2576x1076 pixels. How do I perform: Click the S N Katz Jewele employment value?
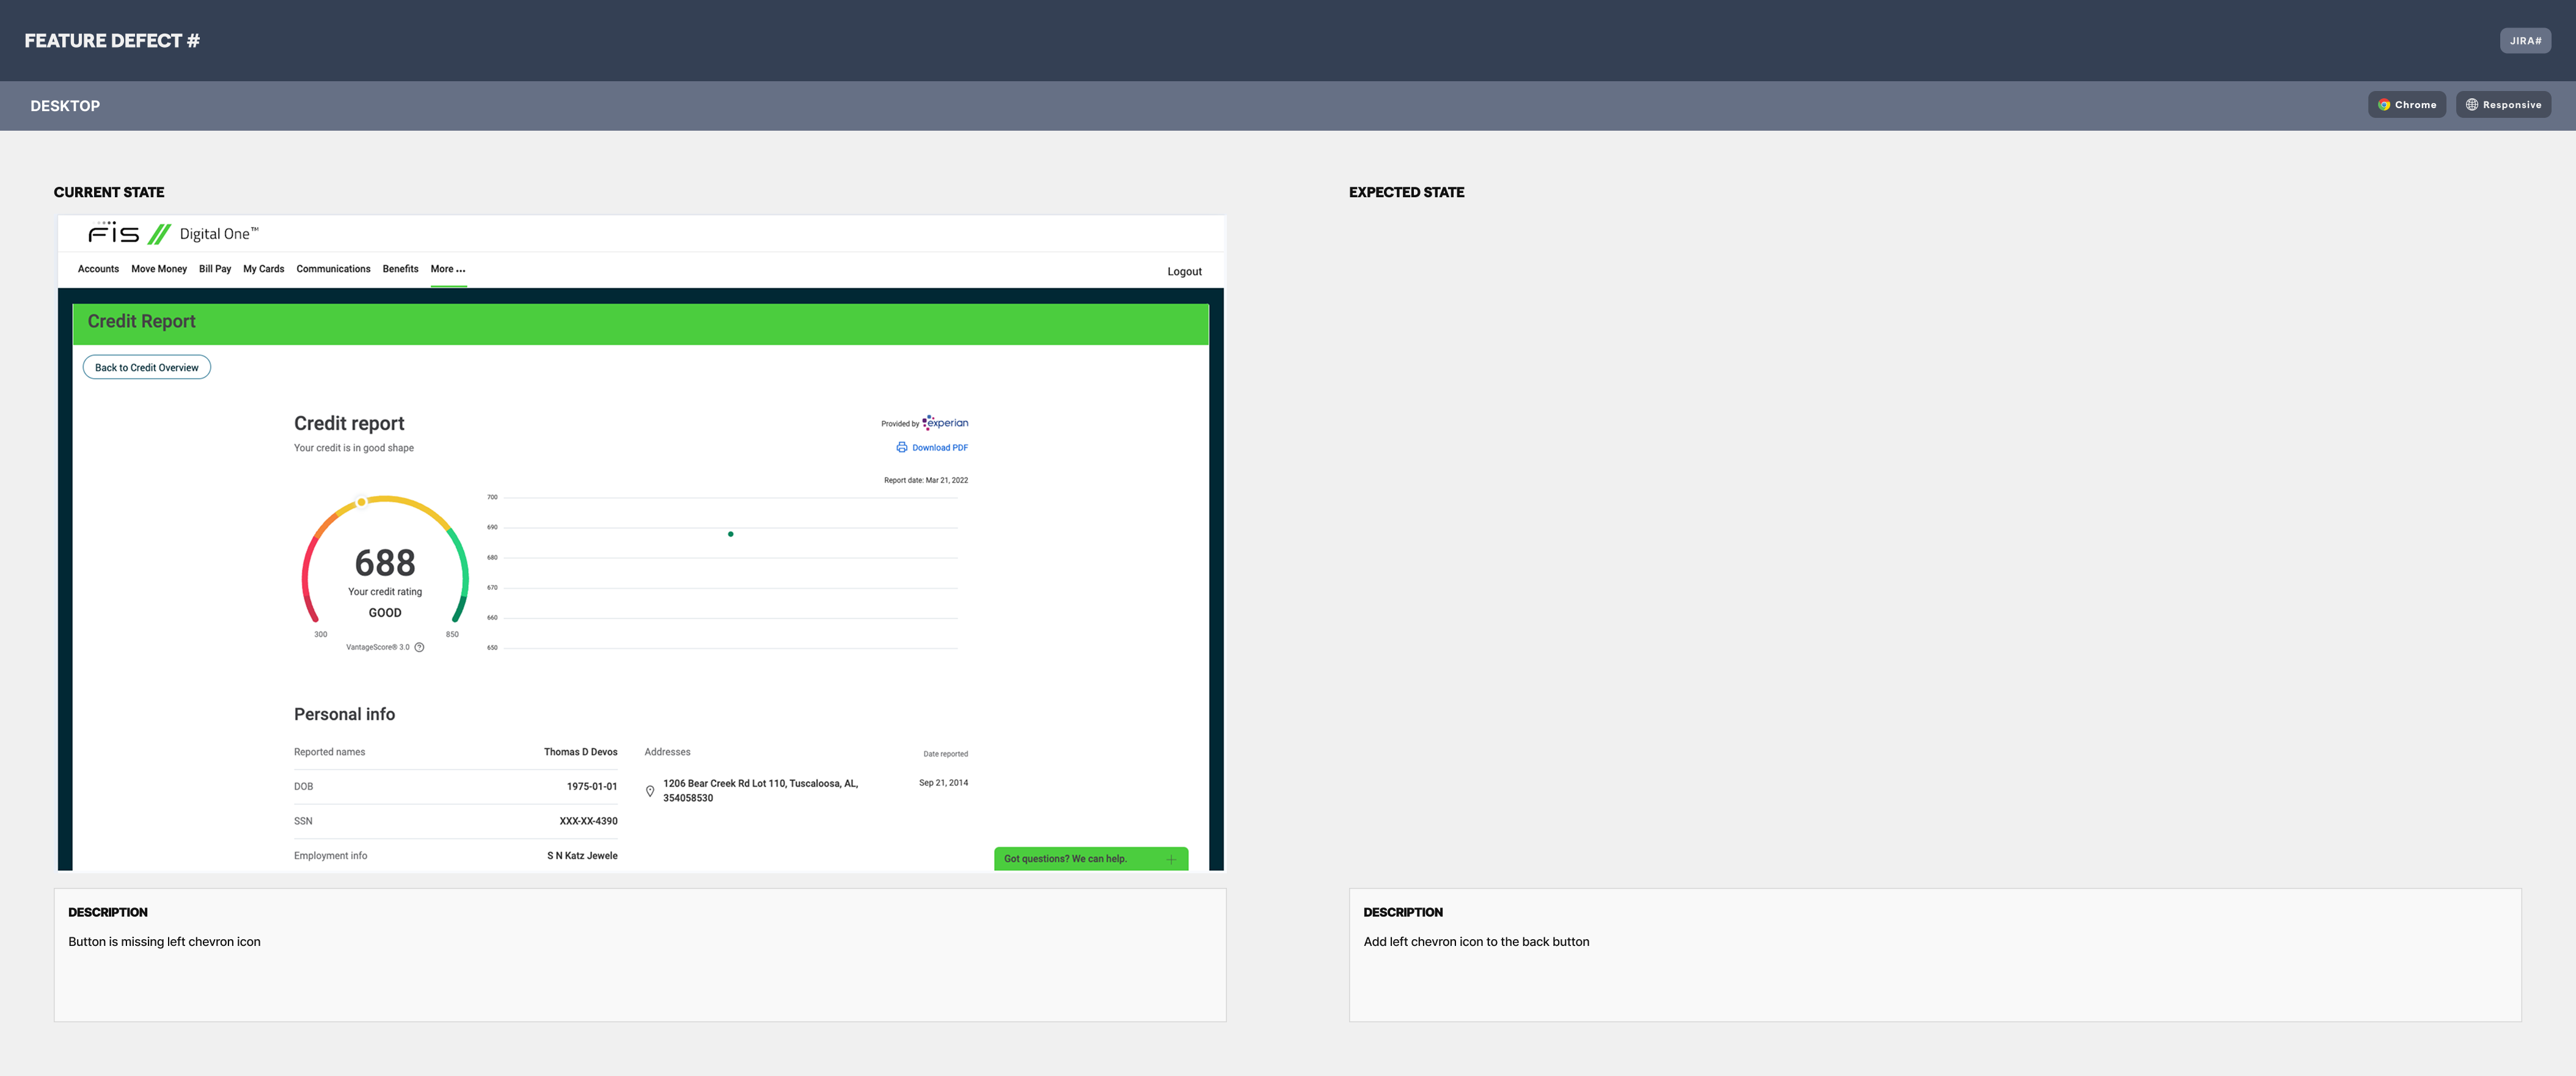click(582, 856)
